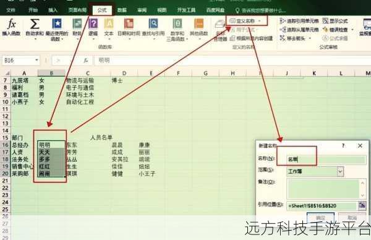Open the Financial (财务) functions icon

pyautogui.click(x=77, y=24)
